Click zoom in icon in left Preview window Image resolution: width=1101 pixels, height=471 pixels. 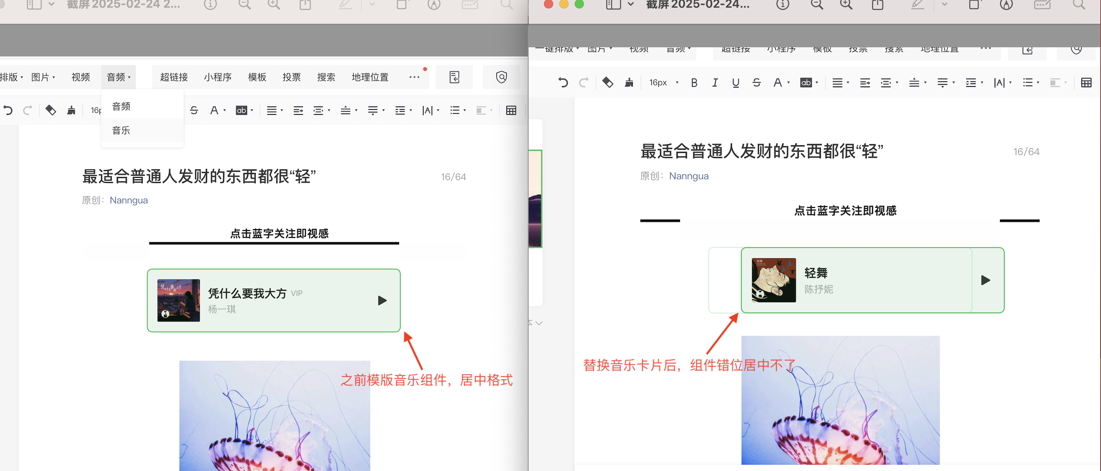tap(274, 5)
